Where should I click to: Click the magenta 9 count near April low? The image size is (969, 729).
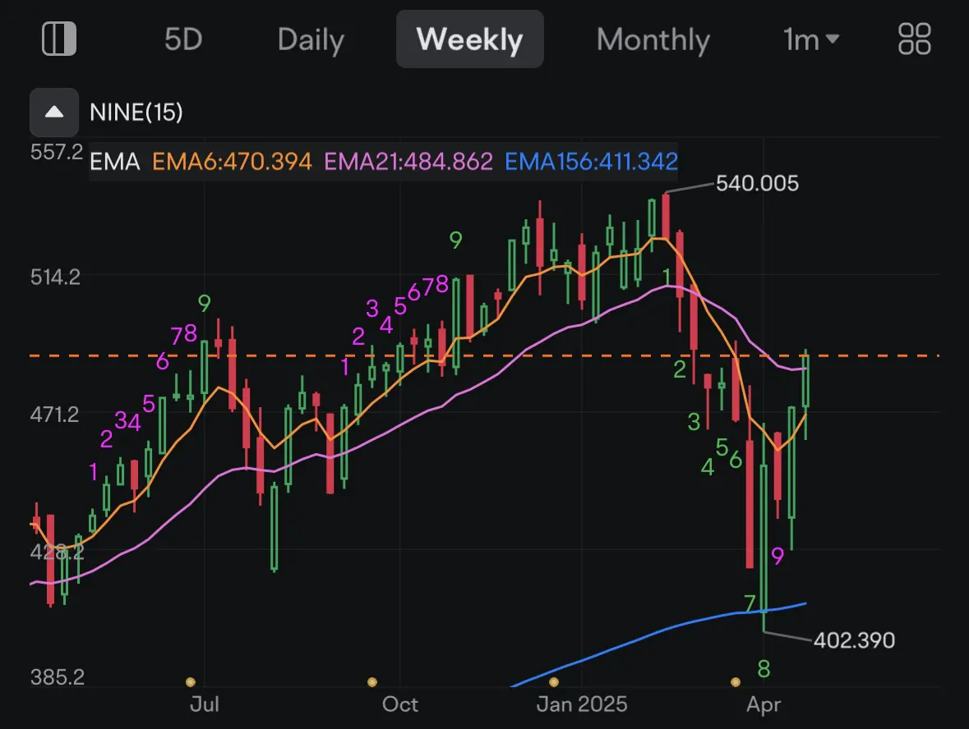(x=778, y=556)
